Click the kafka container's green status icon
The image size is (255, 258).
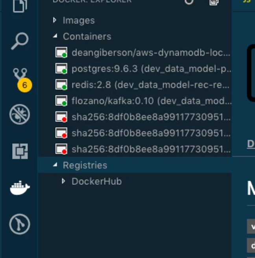(61, 101)
